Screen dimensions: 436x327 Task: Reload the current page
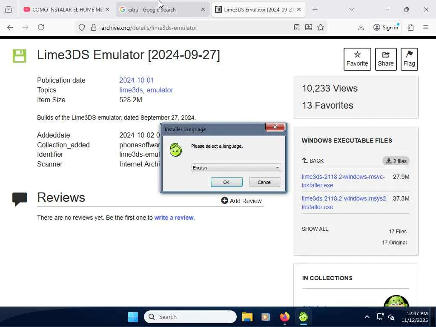pos(41,27)
